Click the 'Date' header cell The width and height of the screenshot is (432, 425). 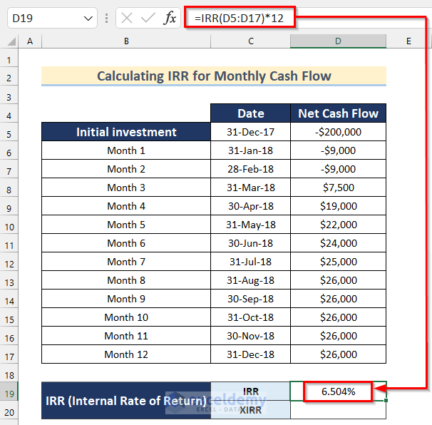(250, 113)
